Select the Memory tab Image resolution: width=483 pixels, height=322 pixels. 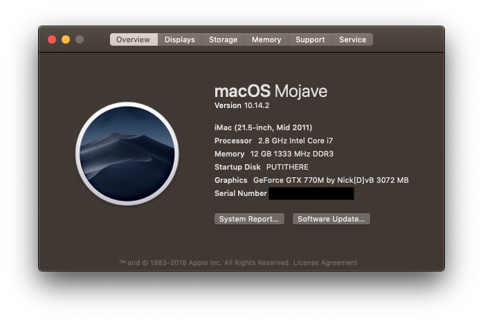click(x=266, y=39)
